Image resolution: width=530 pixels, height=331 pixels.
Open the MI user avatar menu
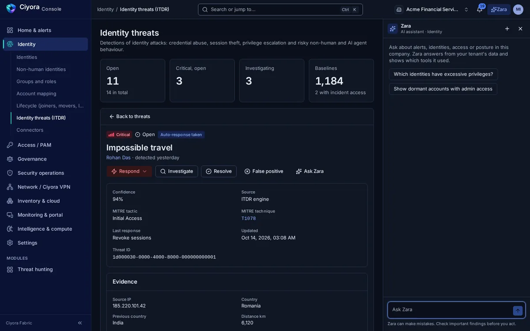pos(518,9)
